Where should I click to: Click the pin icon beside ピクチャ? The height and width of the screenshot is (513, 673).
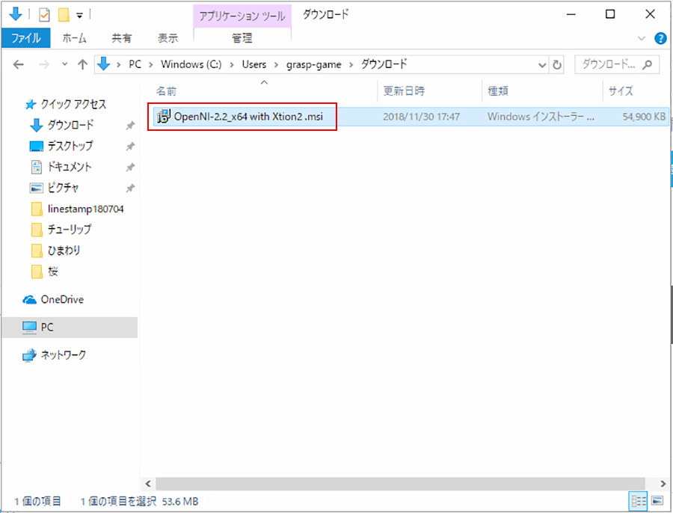(x=130, y=188)
